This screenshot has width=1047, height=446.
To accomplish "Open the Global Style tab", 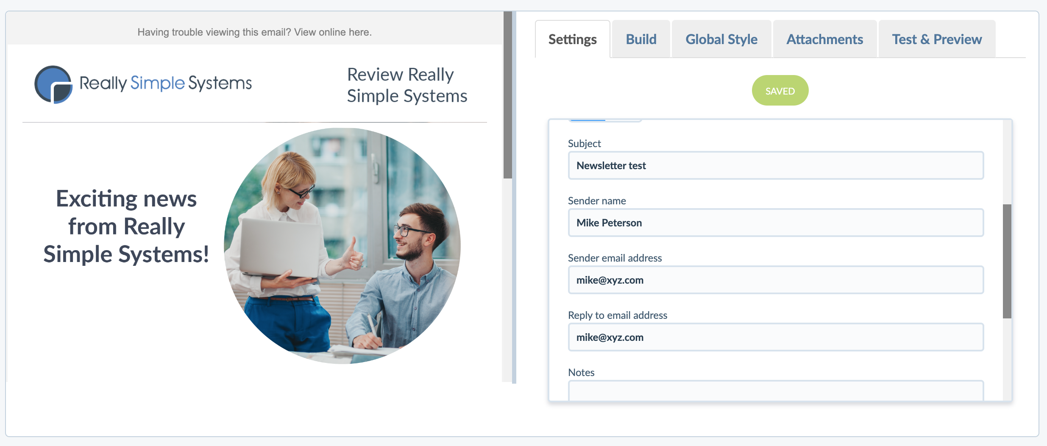I will tap(721, 39).
